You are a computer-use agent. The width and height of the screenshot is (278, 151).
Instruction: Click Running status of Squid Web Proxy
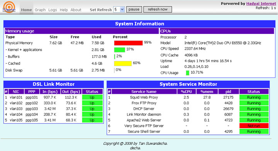tap(254, 97)
